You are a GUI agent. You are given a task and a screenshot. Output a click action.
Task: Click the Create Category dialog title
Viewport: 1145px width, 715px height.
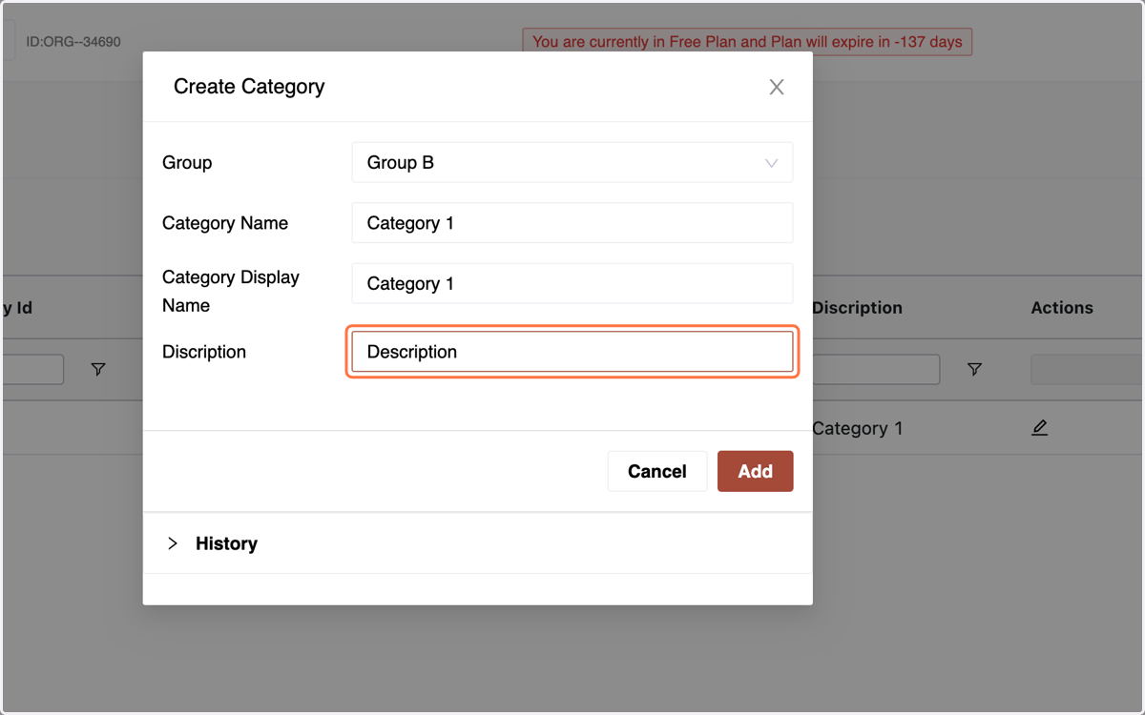pyautogui.click(x=249, y=87)
